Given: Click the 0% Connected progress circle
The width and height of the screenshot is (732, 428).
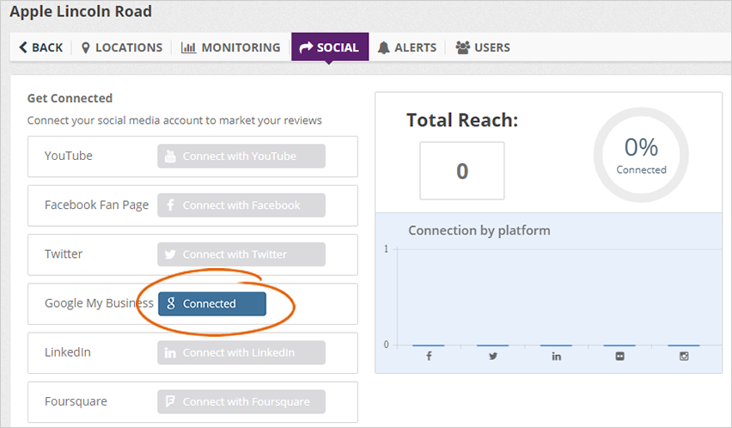Looking at the screenshot, I should [x=641, y=155].
